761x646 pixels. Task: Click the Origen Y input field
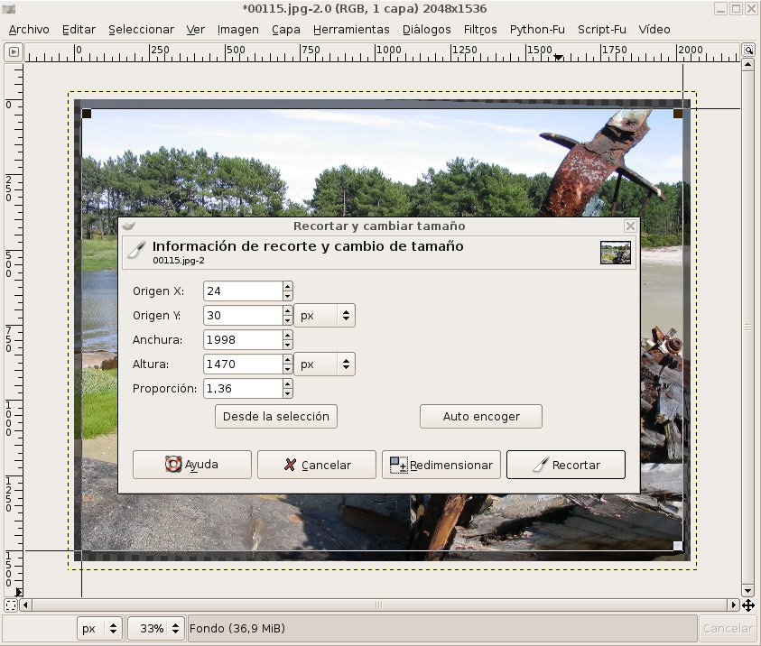243,315
